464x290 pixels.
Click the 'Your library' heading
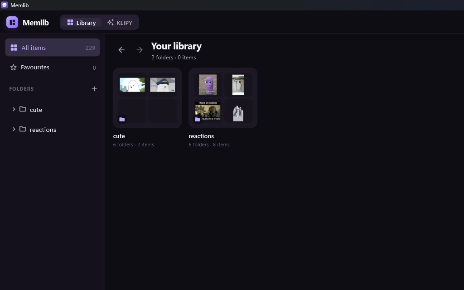[176, 46]
